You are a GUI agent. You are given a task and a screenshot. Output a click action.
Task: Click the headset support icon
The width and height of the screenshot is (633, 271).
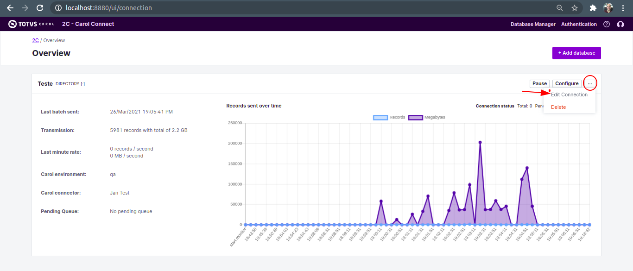coord(620,24)
